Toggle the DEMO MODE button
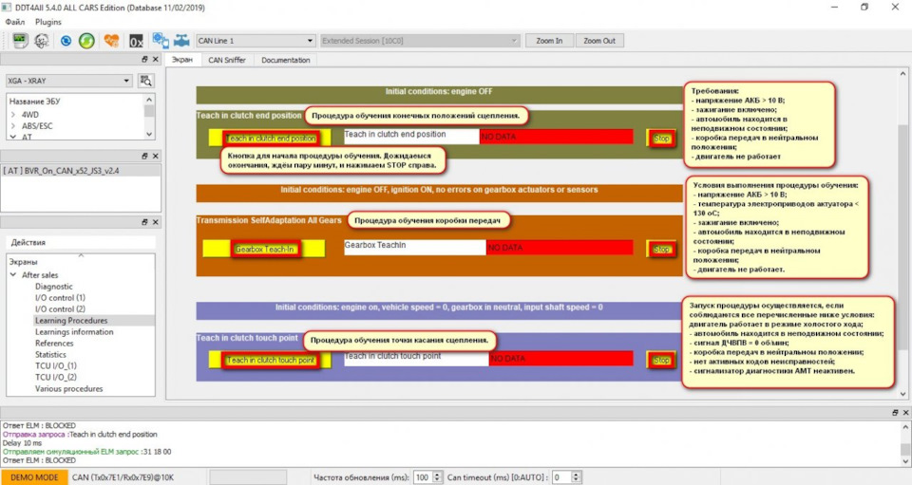912x485 pixels. tap(34, 477)
